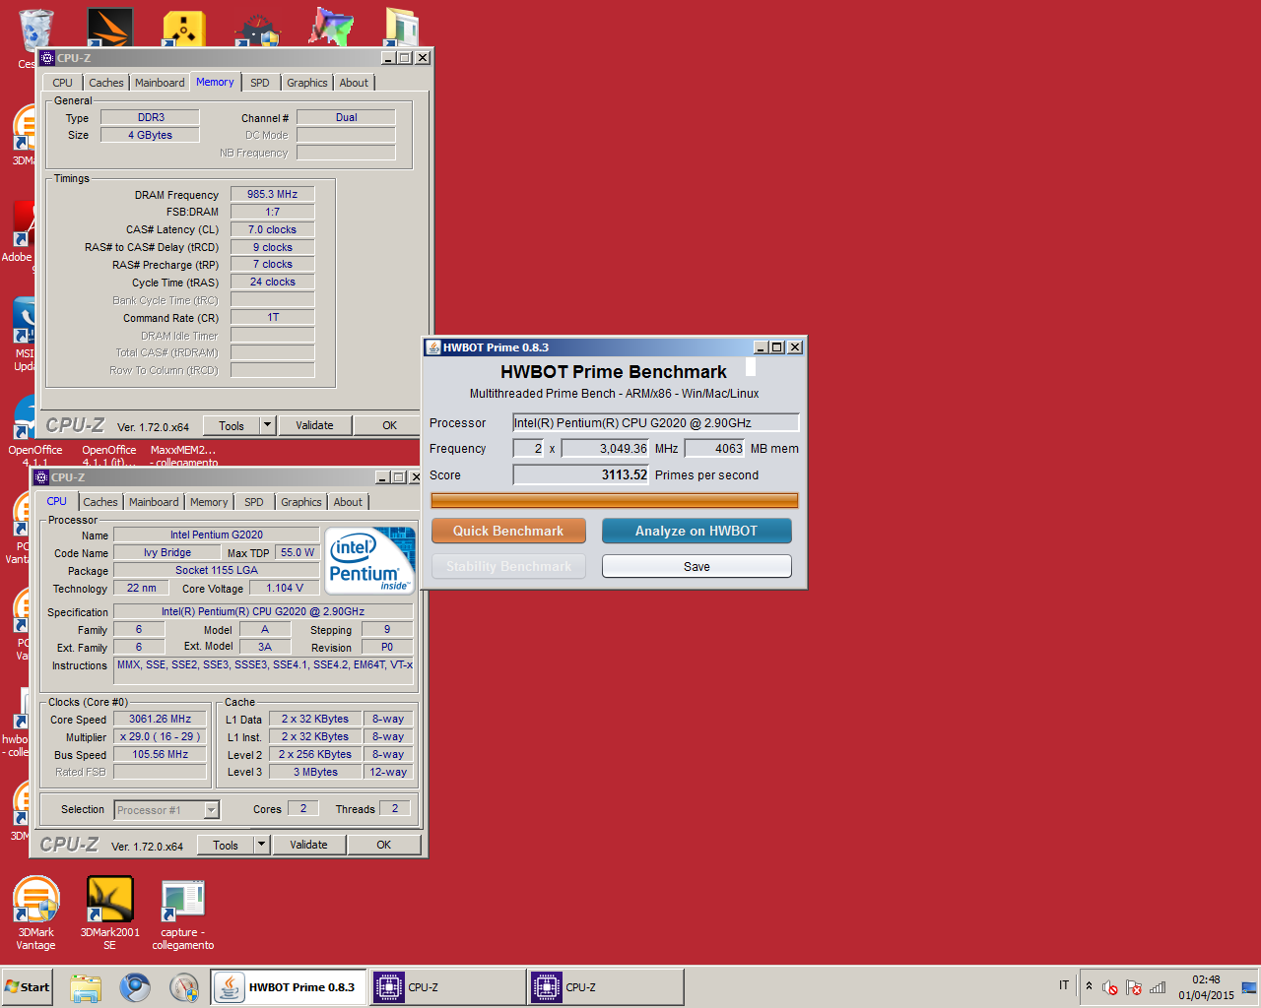Activate the first CPU-Z taskbar button
This screenshot has width=1261, height=1008.
[x=447, y=987]
